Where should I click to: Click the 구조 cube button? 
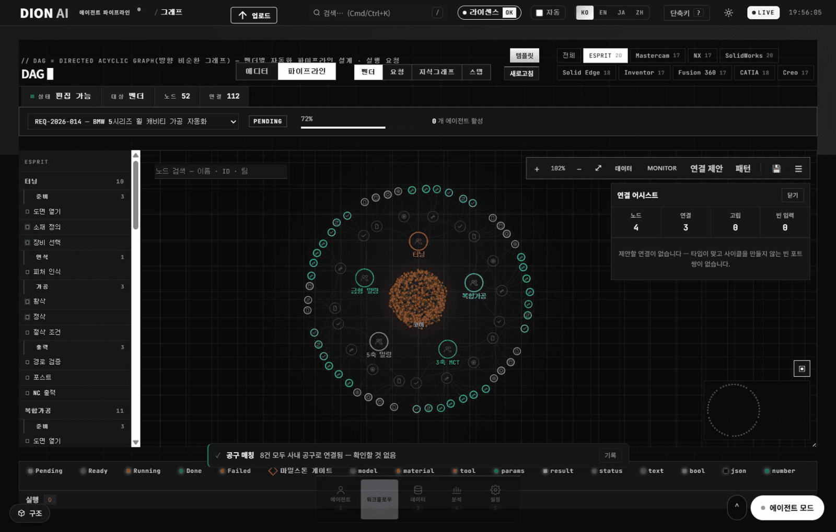[30, 513]
